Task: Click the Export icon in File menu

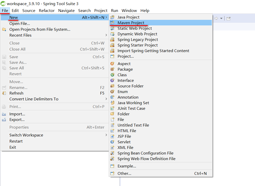Action: tap(4, 120)
